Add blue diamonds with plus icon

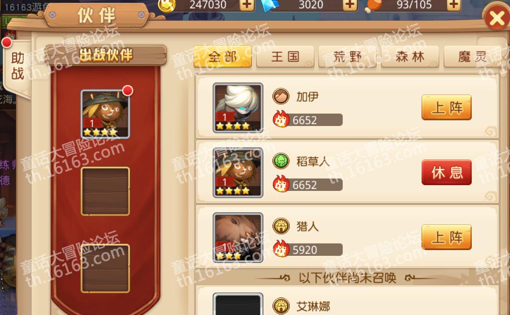[350, 5]
